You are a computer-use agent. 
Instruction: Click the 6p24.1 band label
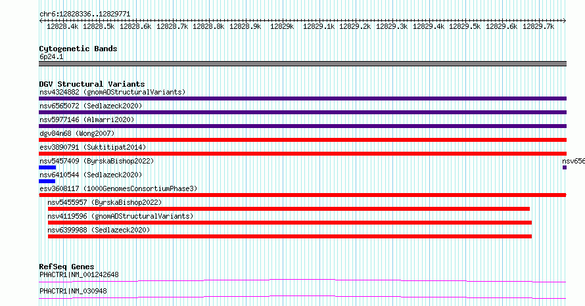coord(51,57)
